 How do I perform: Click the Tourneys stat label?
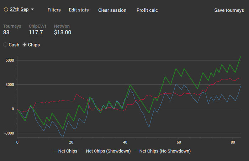point(12,26)
